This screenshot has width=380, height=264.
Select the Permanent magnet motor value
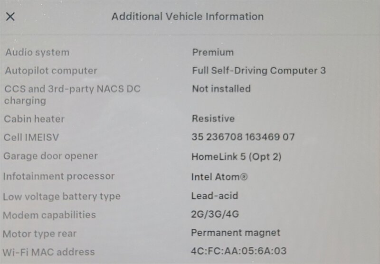[236, 233]
